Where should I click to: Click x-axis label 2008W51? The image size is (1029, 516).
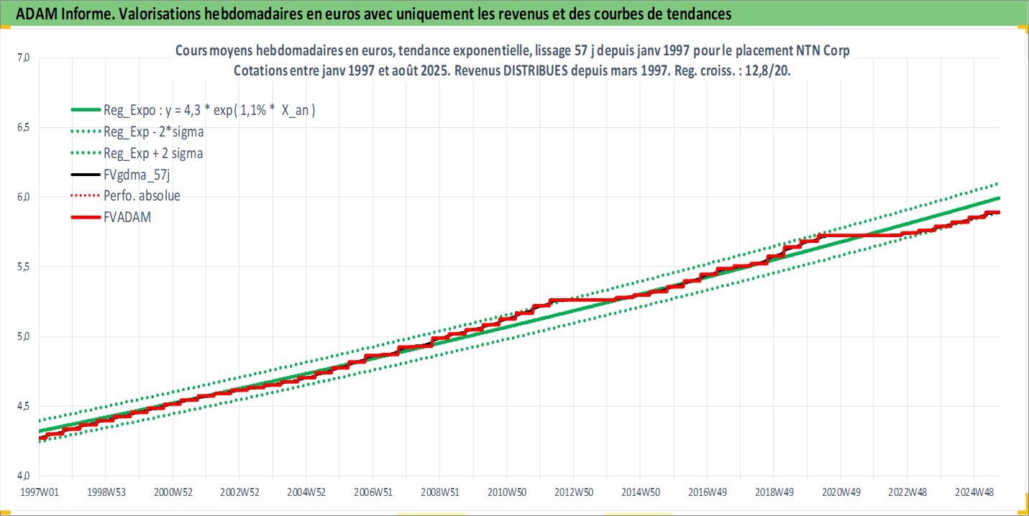(439, 492)
